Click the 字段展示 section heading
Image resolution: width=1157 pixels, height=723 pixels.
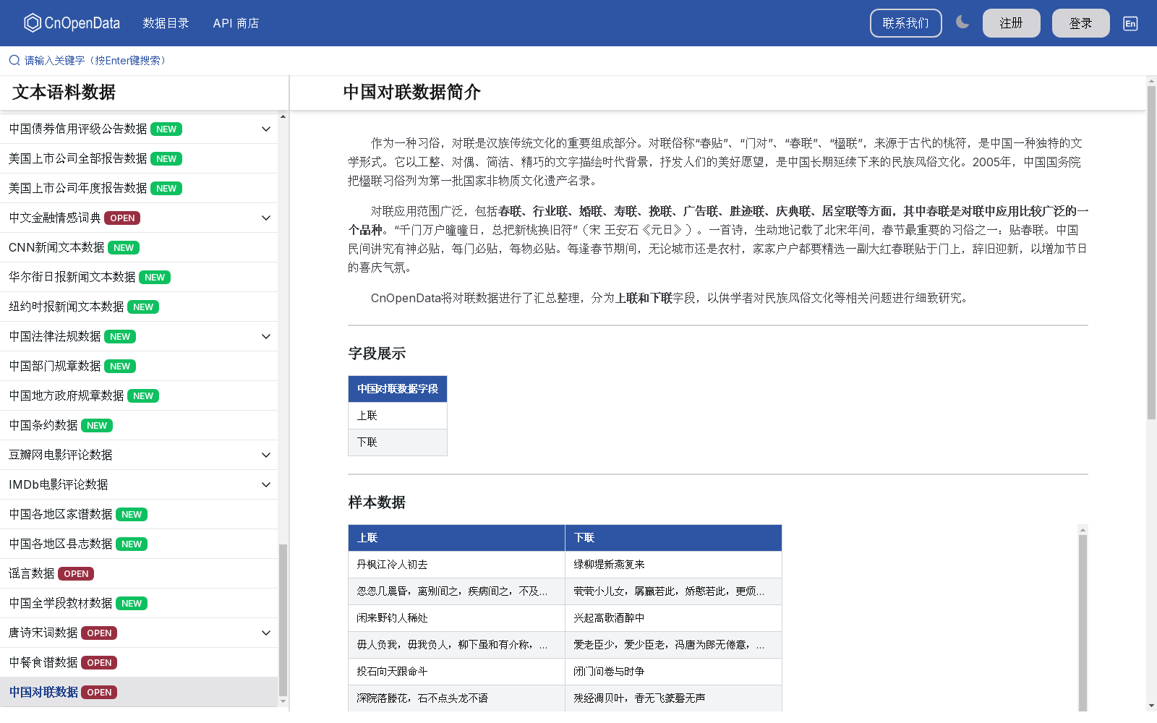coord(377,354)
